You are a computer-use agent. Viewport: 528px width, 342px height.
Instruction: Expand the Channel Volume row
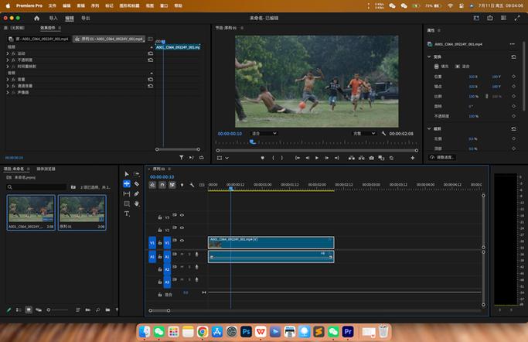8,86
